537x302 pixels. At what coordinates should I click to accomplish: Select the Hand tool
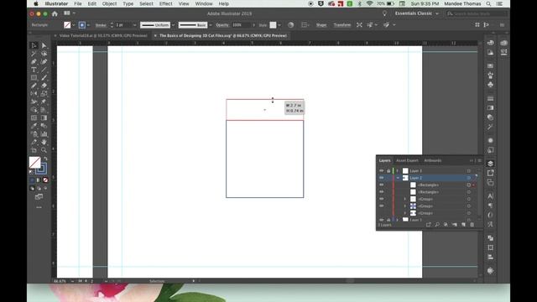[x=44, y=142]
